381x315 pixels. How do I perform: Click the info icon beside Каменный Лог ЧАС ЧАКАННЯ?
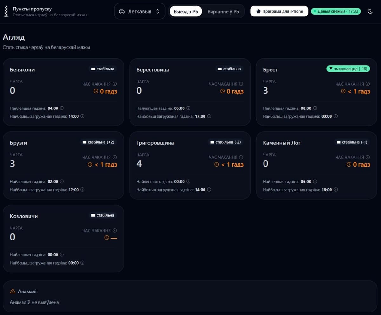(x=368, y=157)
